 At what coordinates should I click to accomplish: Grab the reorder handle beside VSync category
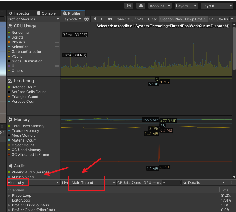coord(57,56)
